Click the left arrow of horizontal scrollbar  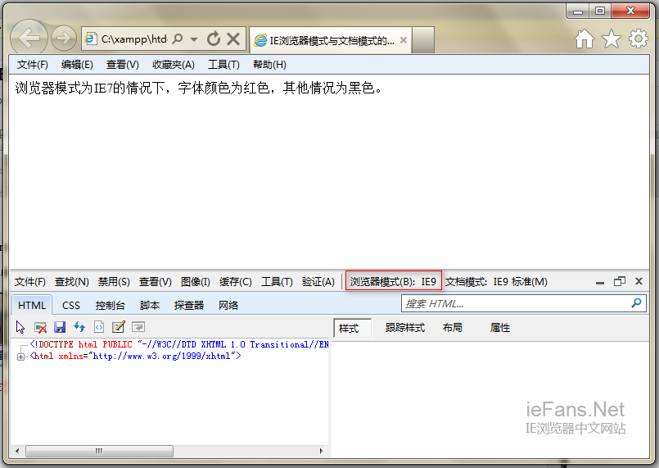pyautogui.click(x=17, y=451)
